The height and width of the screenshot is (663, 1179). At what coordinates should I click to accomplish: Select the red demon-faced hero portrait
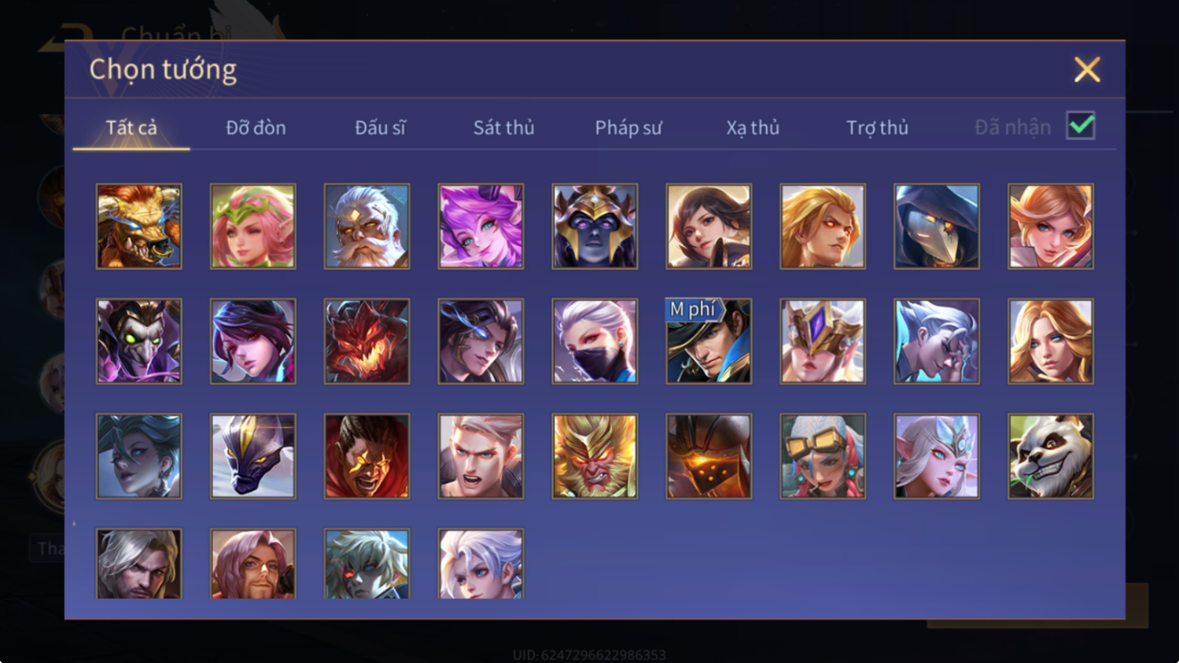367,341
